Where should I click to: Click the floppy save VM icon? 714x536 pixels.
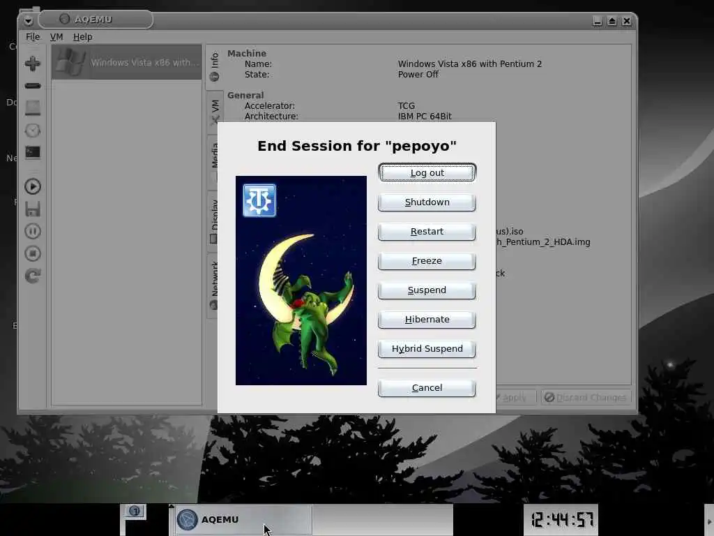[32, 209]
